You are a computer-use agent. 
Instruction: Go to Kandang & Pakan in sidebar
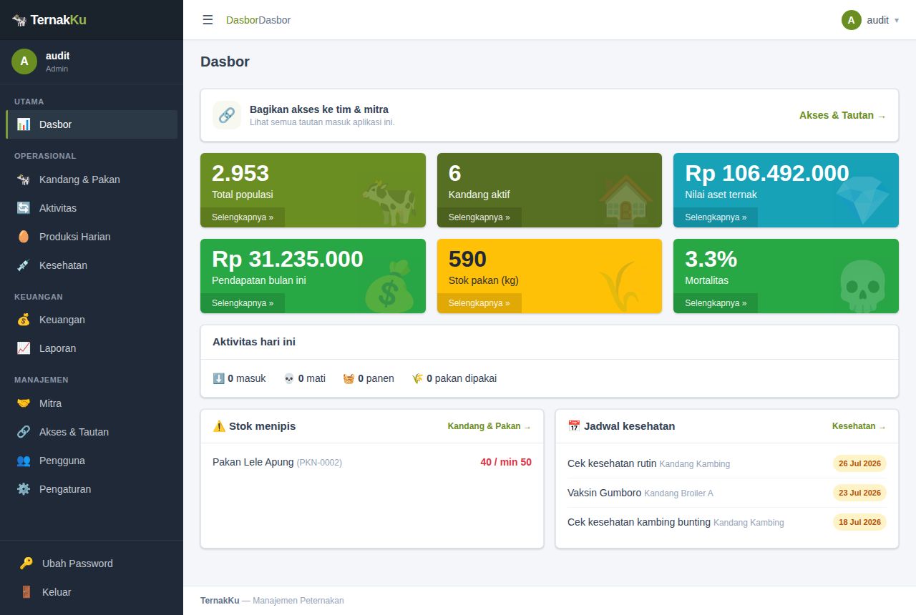click(92, 179)
